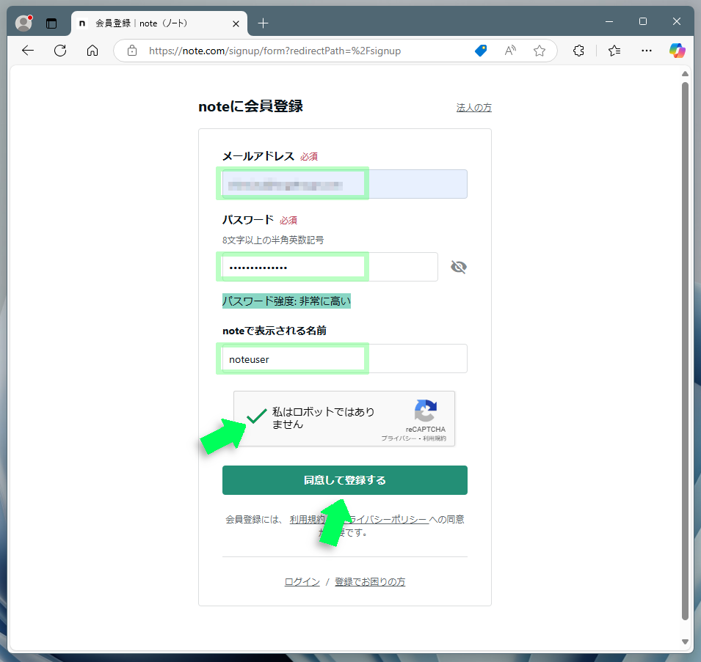The image size is (701, 662).
Task: Open the reCAPTCHA 利用規約 link
Action: coord(435,438)
